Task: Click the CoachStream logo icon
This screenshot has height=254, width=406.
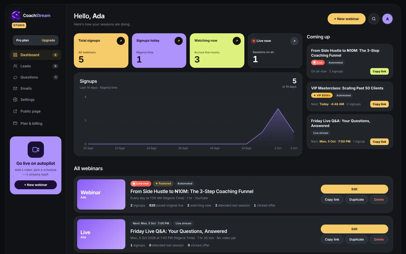Action: click(16, 15)
